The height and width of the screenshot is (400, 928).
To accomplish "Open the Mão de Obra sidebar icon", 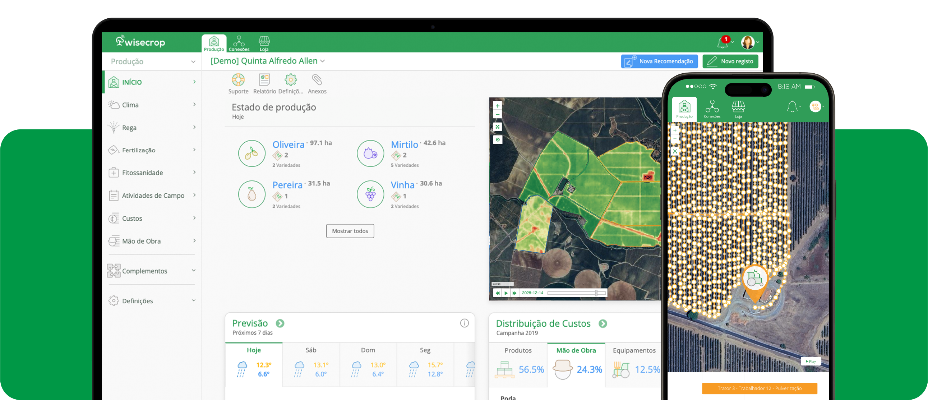I will [x=114, y=241].
